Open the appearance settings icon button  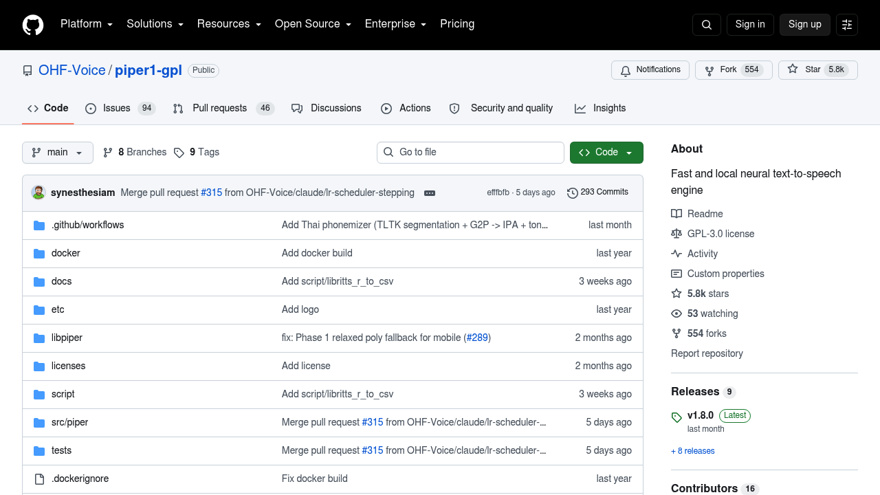pos(847,25)
